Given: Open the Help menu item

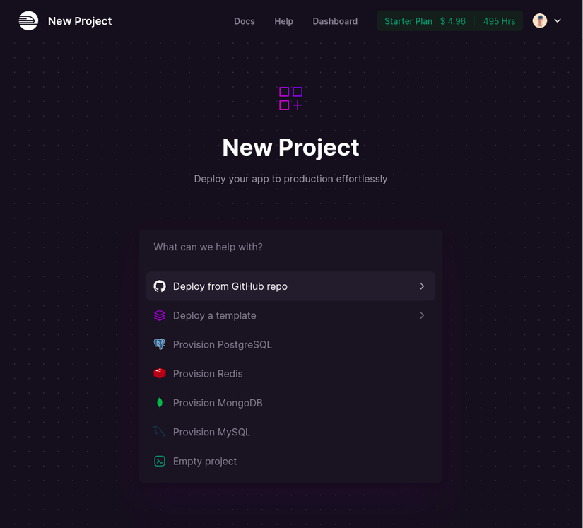Looking at the screenshot, I should tap(283, 21).
